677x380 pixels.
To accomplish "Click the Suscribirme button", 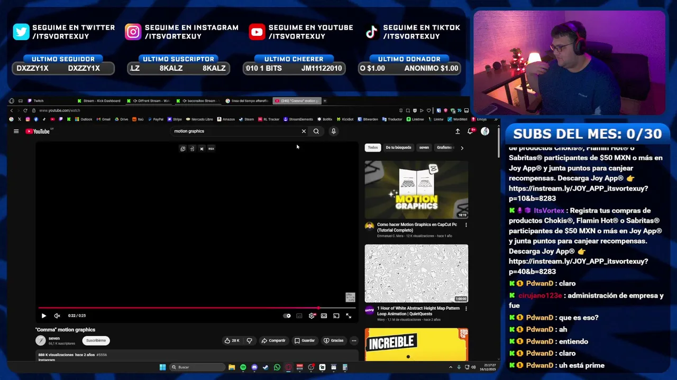I will 96,340.
